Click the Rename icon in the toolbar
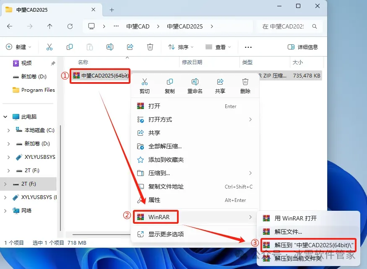The height and width of the screenshot is (269, 367). 110,47
